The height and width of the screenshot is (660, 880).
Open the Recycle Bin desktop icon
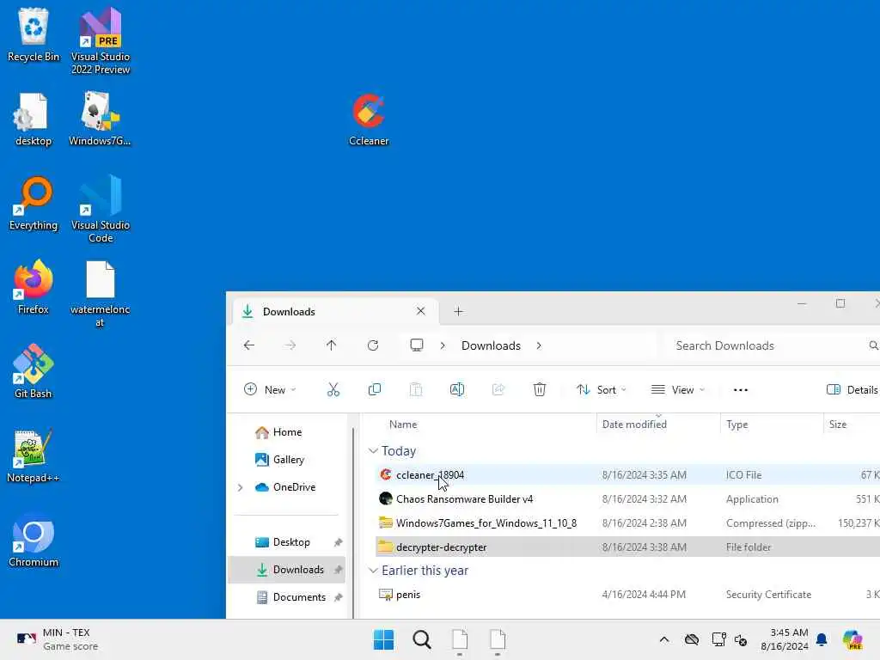34,34
